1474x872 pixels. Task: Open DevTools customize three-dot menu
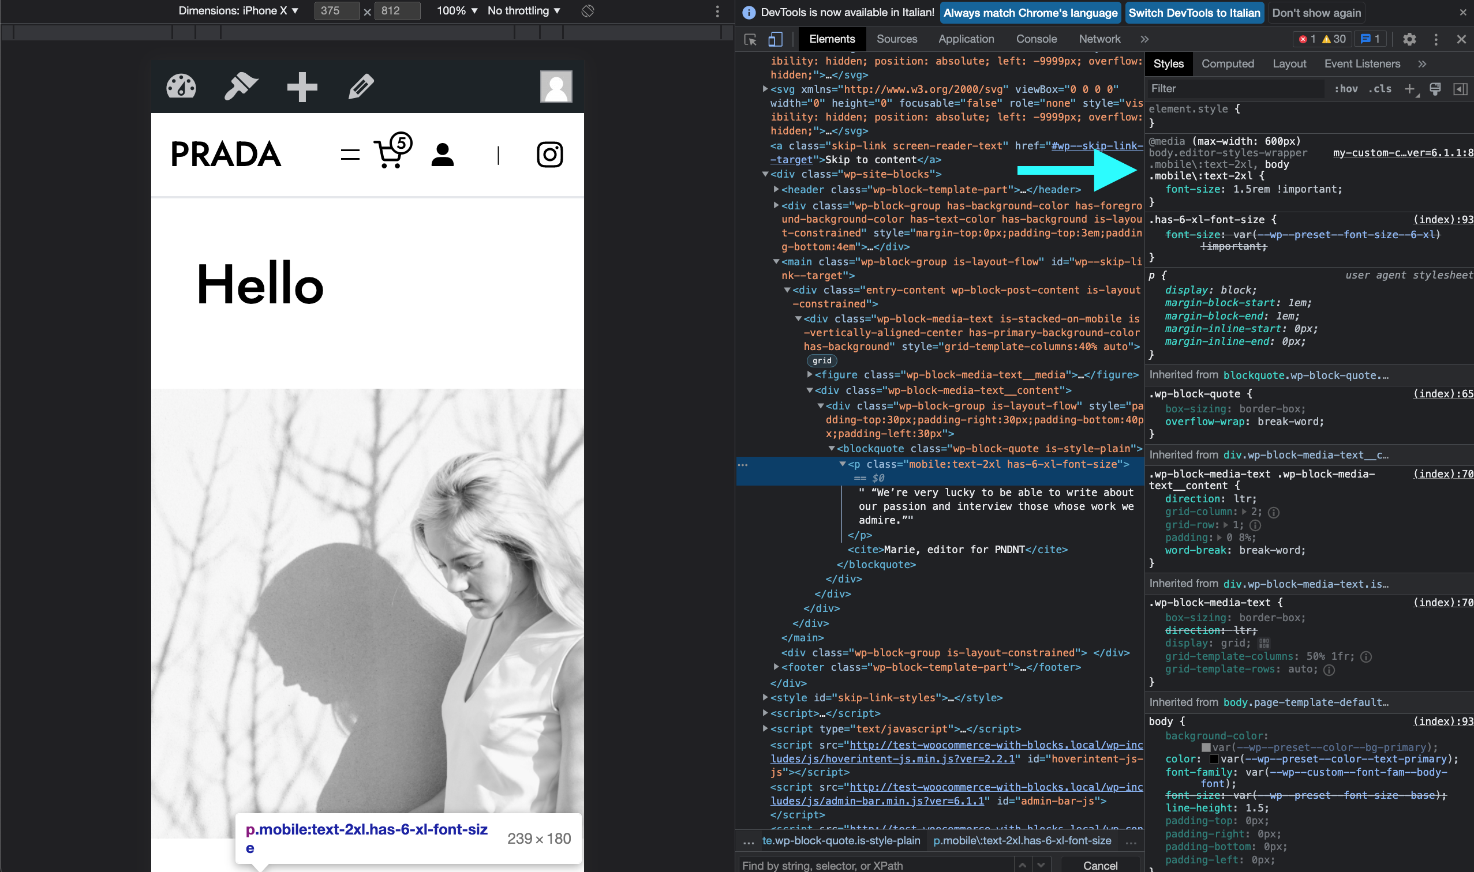1435,39
